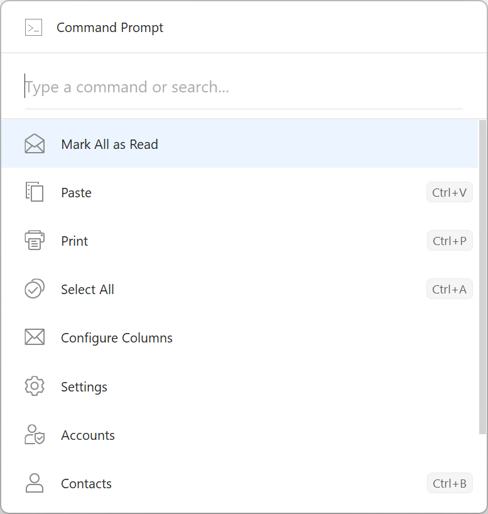Click the open envelope icon
The image size is (488, 514).
[x=35, y=143]
